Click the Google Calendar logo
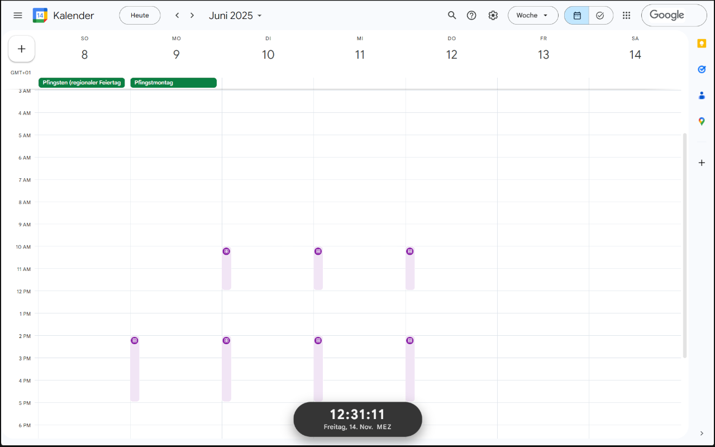Viewport: 715px width, 447px height. 40,15
